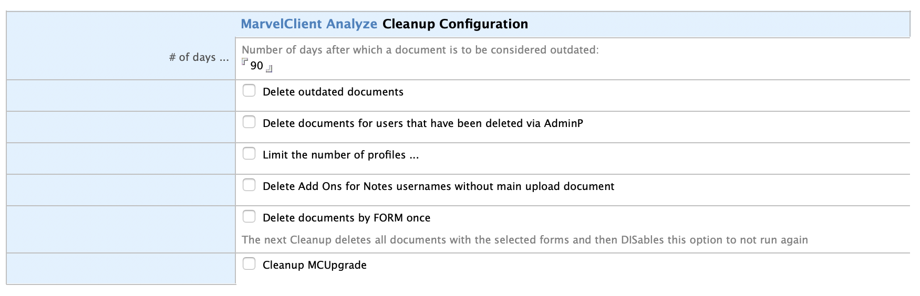Image resolution: width=920 pixels, height=296 pixels.
Task: Click the 'Delete documents by FORM once' label
Action: point(346,218)
